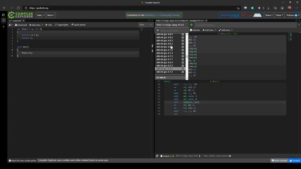Screen dimensions: 301x169
Task: Click the compiler list scrollbar up arrow
Action: coord(187,34)
